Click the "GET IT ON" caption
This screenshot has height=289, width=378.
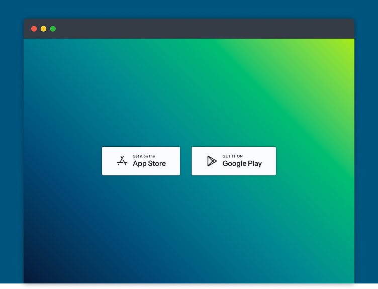[233, 156]
